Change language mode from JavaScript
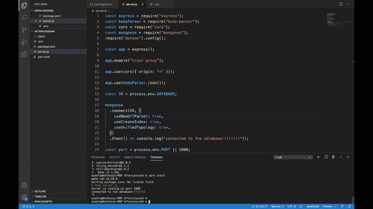 point(312,207)
